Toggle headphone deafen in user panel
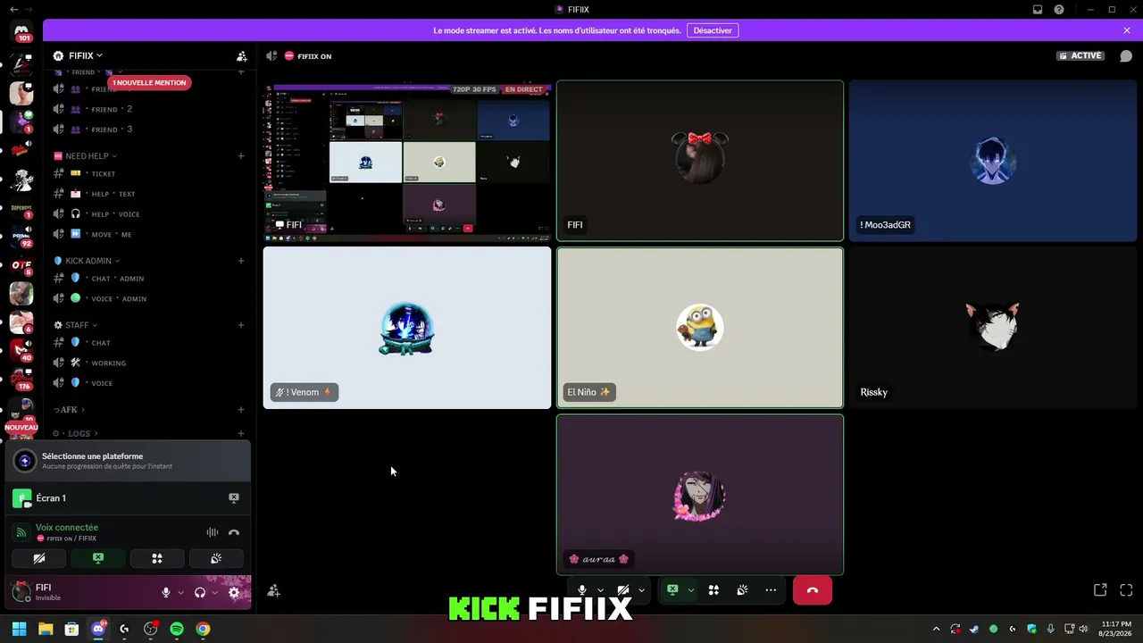Viewport: 1143px width, 643px height. 201,592
